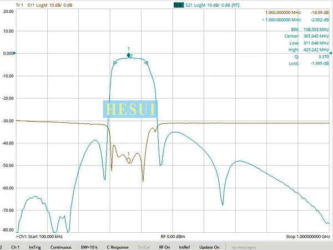Click the low bandwidth cutoff triangle marker
The height and width of the screenshot is (250, 333).
(115, 63)
